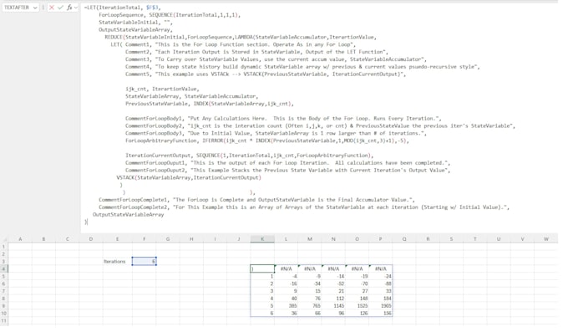
Task: Select the cell showing 96
Action: click(x=333, y=313)
